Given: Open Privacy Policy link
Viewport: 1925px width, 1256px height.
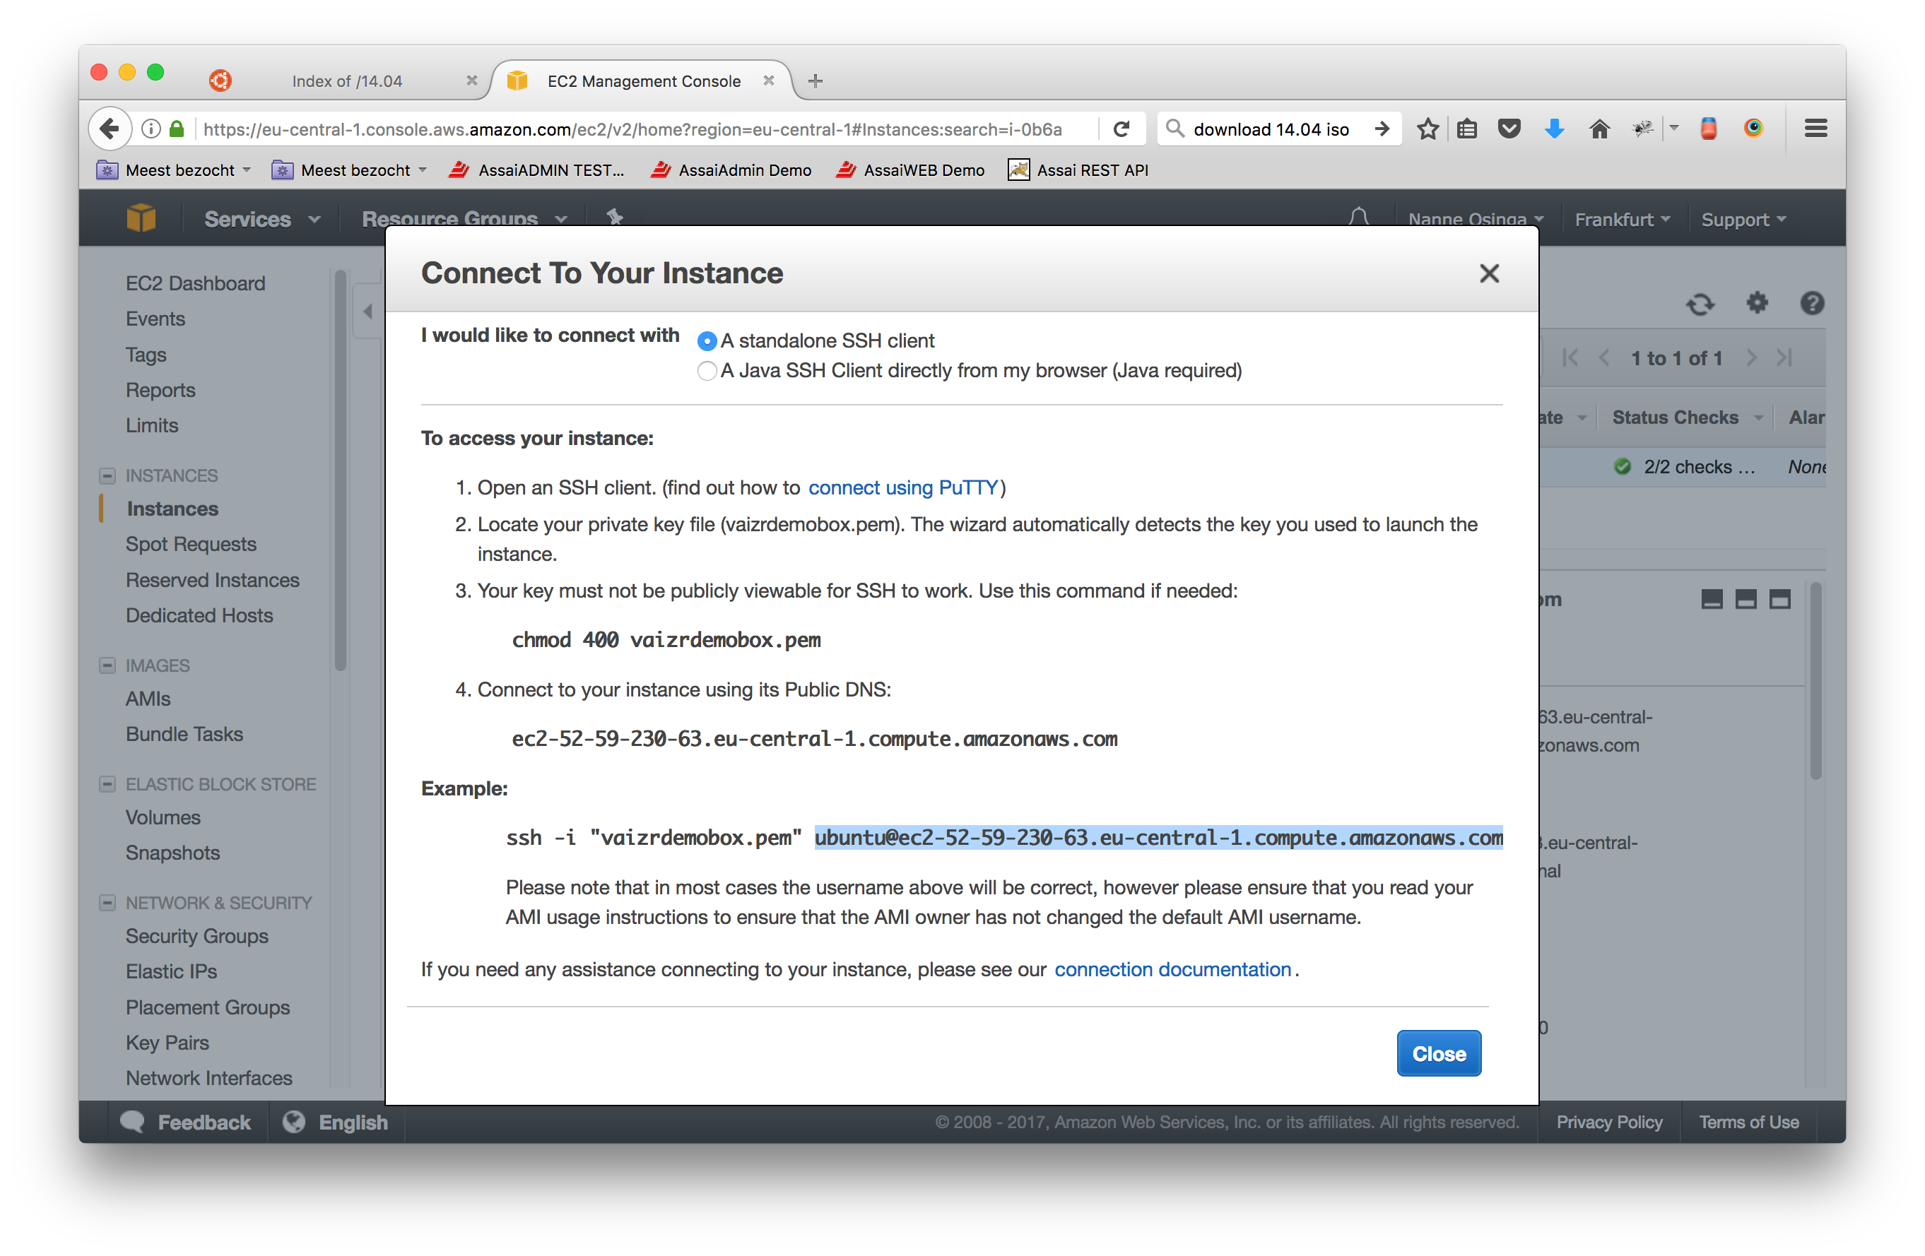Looking at the screenshot, I should [x=1608, y=1122].
